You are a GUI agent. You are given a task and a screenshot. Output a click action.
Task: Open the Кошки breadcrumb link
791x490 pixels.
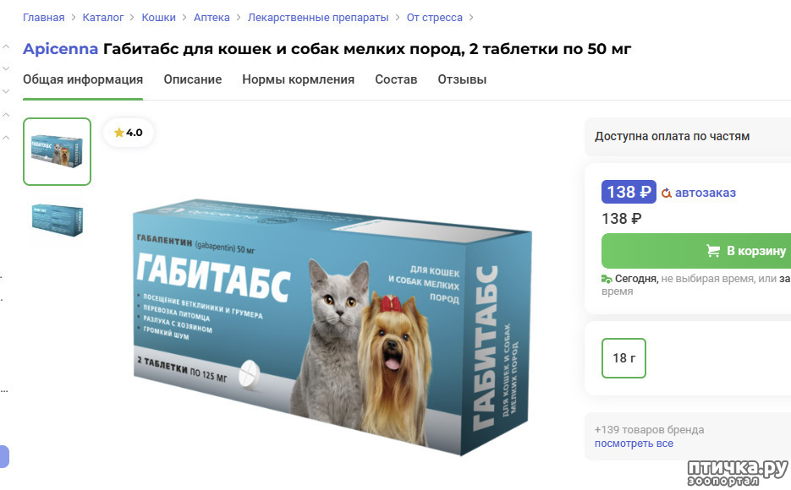click(158, 18)
